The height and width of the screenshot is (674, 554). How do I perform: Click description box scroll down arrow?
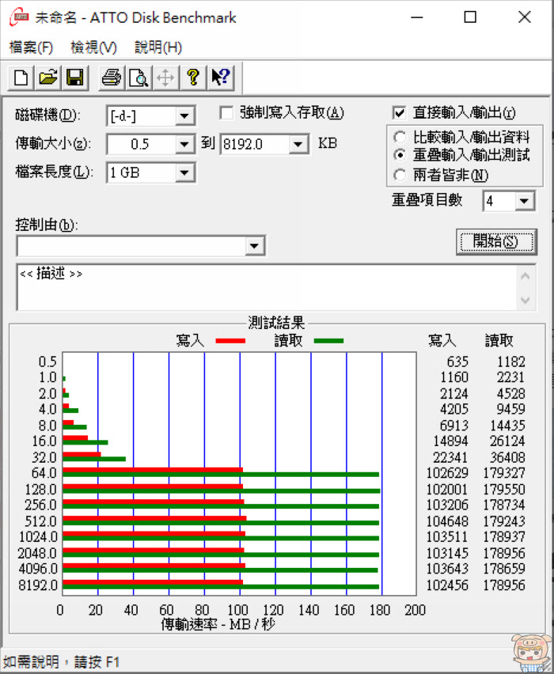click(526, 300)
